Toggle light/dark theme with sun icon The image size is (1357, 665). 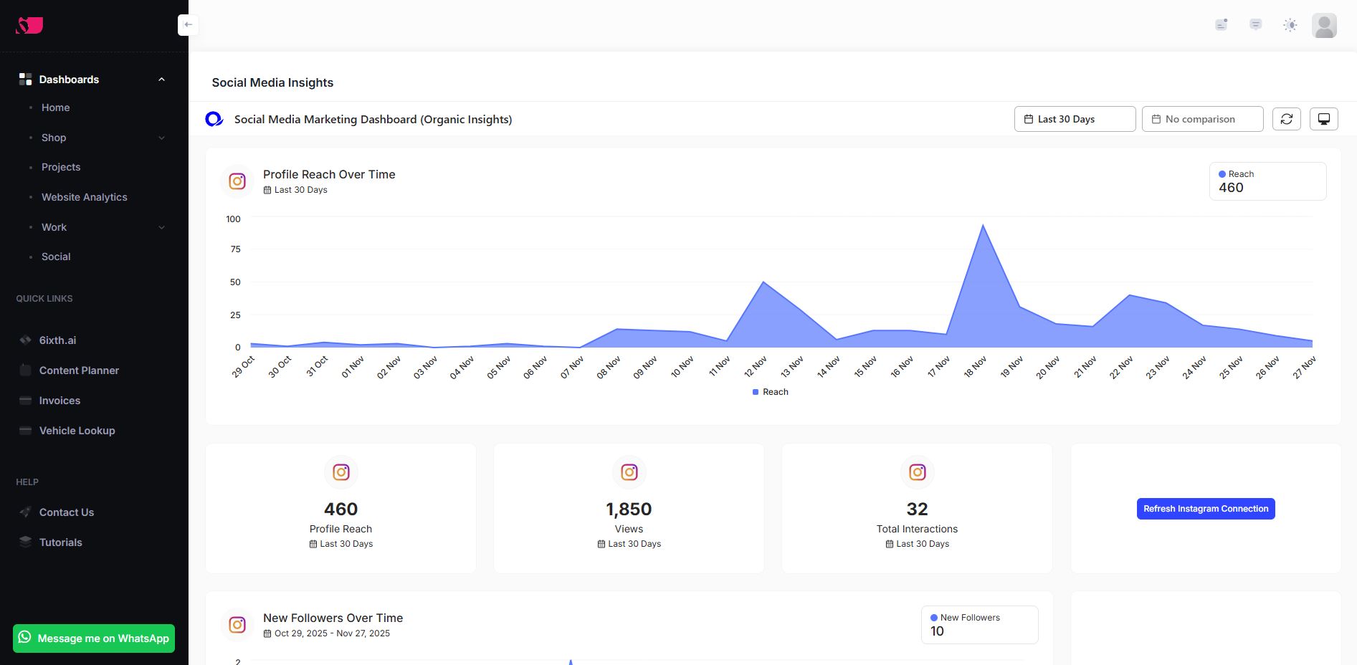tap(1290, 25)
